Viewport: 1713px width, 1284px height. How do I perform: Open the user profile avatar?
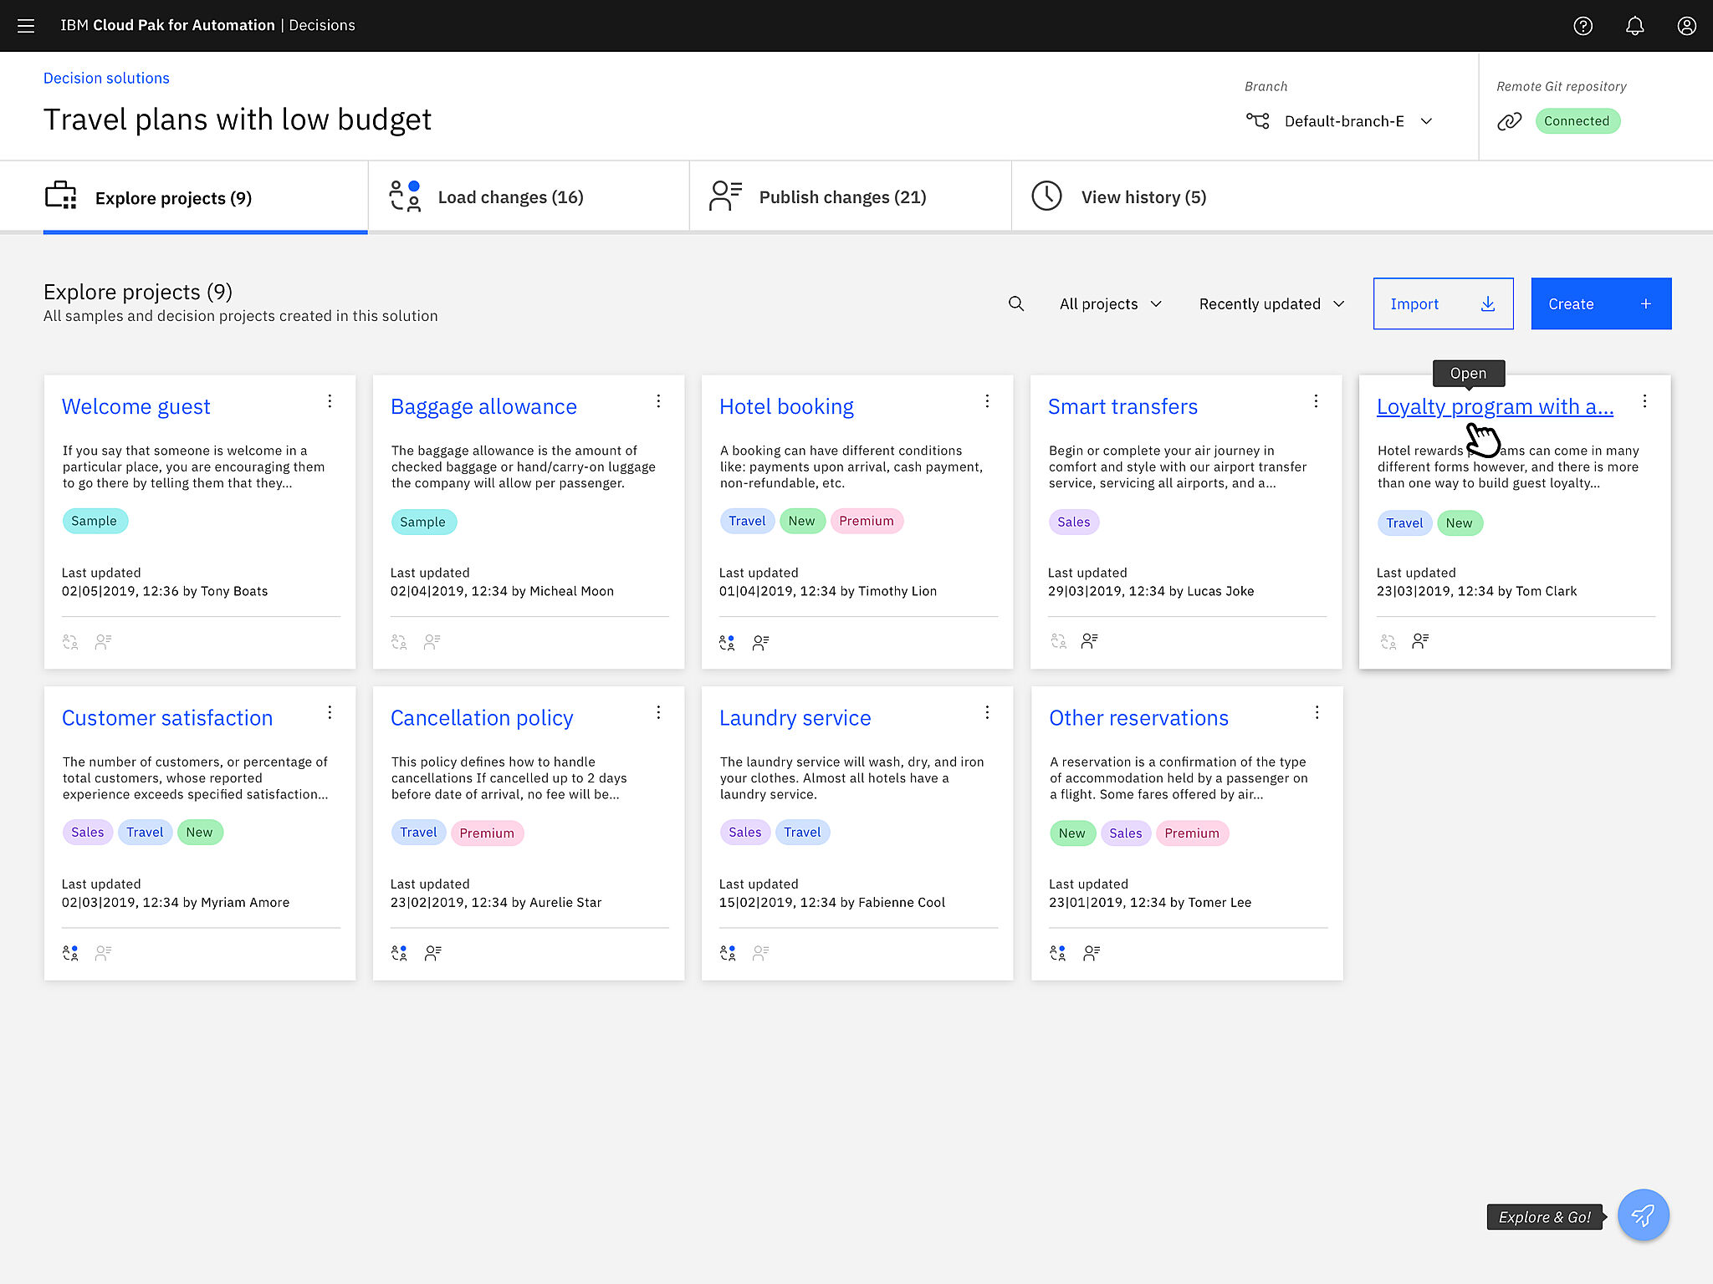pos(1686,26)
